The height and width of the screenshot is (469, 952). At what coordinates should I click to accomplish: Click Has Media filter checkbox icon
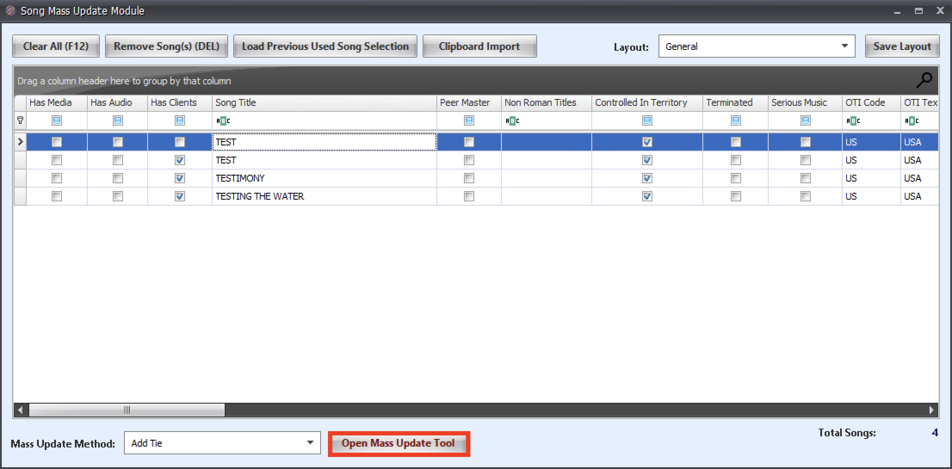tap(56, 121)
